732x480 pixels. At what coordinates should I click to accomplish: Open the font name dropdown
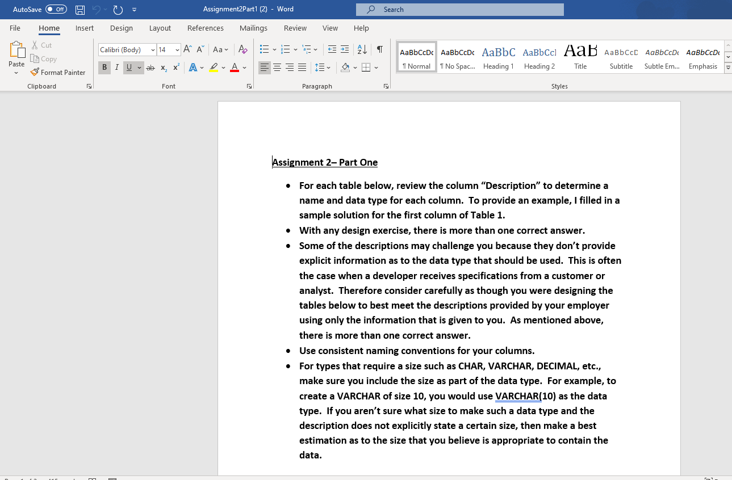coord(153,50)
